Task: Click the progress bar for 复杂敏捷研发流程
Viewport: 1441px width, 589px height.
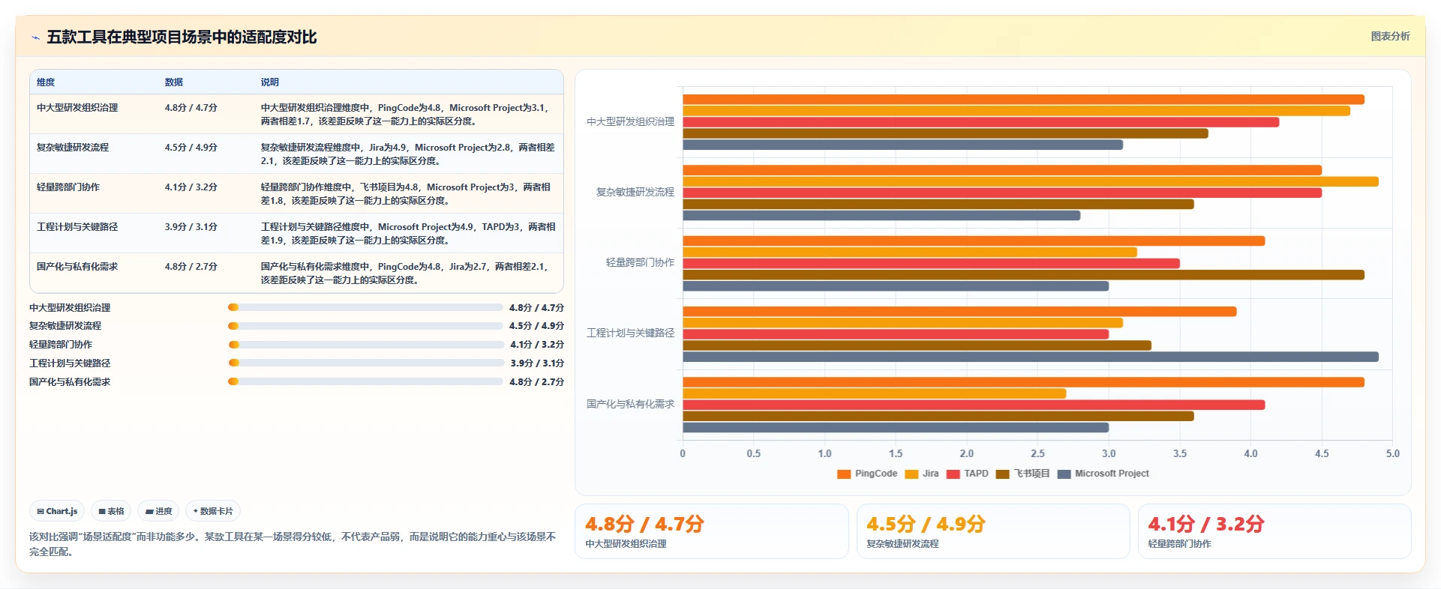Action: 365,326
